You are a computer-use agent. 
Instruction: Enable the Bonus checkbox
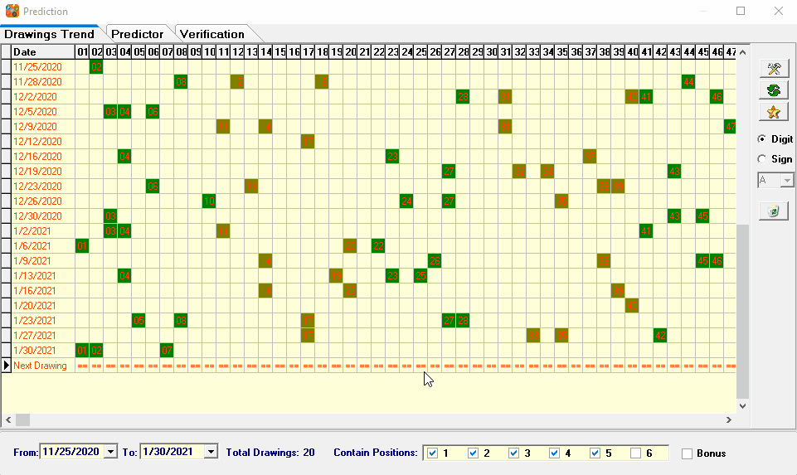(688, 453)
